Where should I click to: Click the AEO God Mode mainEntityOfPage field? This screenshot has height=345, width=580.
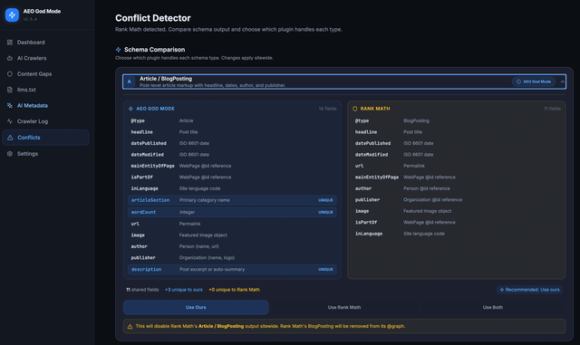[152, 166]
